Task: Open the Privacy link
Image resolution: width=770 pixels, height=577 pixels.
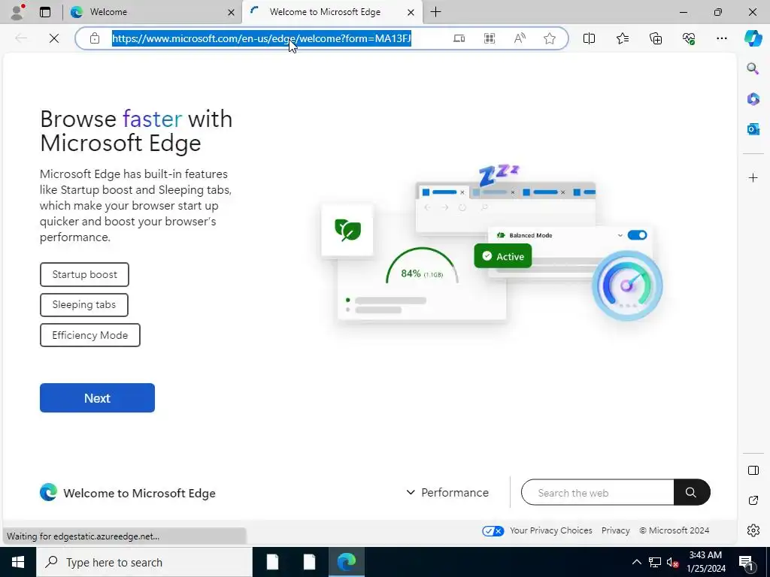Action: click(615, 530)
